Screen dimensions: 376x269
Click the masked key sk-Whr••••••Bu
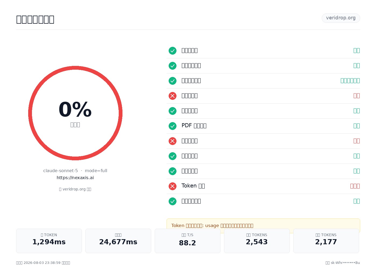pos(345,263)
